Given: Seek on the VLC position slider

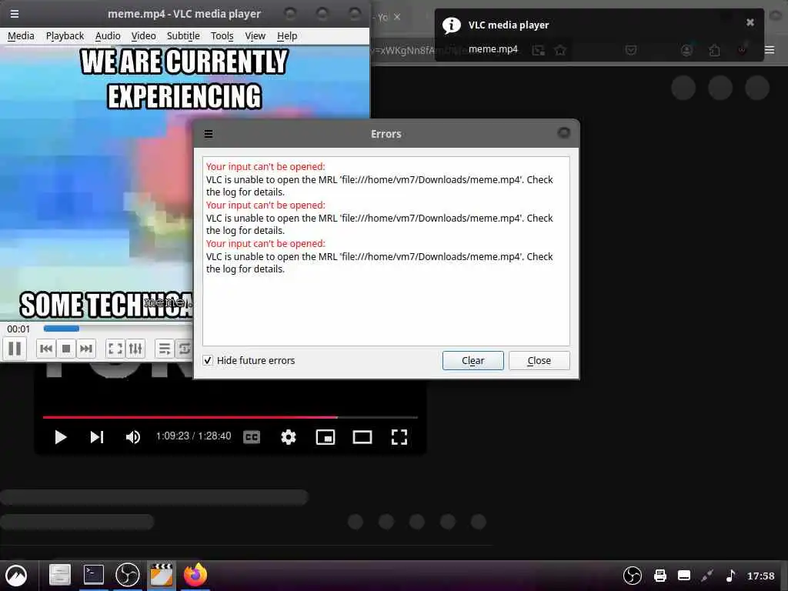Looking at the screenshot, I should click(118, 329).
